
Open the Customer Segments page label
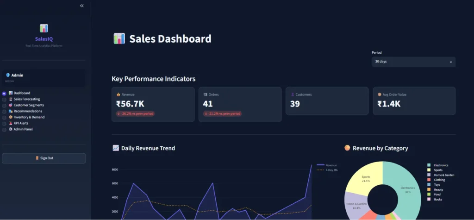(29, 105)
